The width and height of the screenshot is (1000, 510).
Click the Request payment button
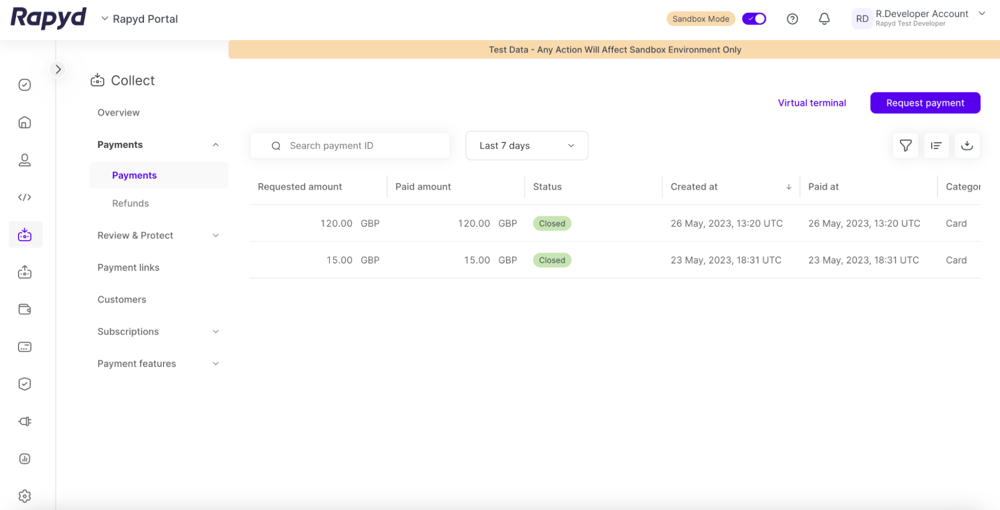[x=924, y=103]
